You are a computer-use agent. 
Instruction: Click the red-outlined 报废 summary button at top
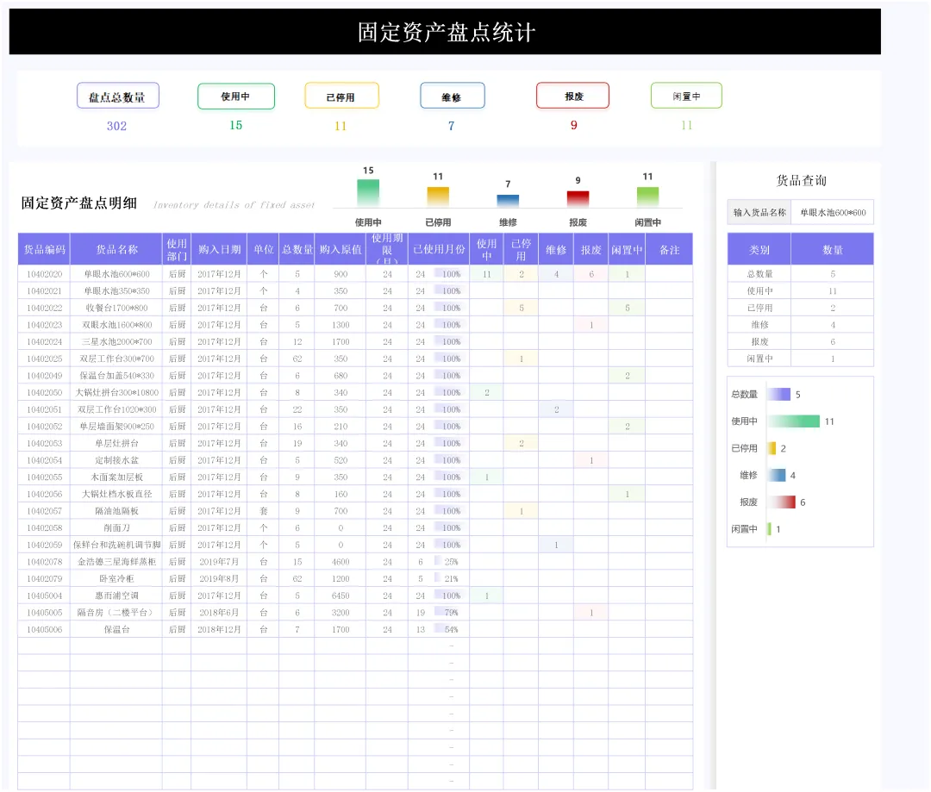pyautogui.click(x=572, y=97)
